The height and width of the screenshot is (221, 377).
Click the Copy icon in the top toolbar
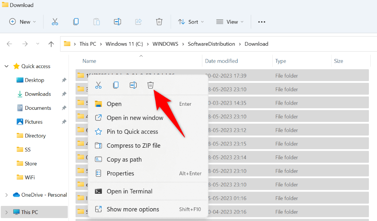pyautogui.click(x=76, y=22)
